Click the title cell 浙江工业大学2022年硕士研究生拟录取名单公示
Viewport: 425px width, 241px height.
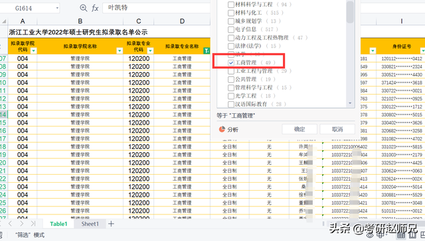[78, 32]
